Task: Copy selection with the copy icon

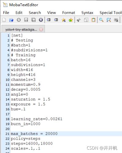Action: 86,20
